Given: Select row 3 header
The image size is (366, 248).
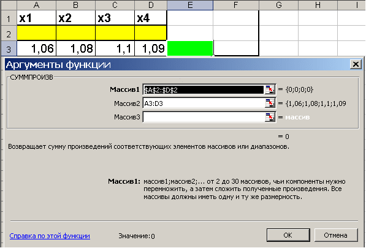Looking at the screenshot, I should click(9, 49).
